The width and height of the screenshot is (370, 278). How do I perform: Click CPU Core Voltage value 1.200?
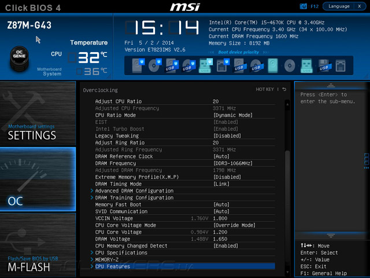click(x=220, y=232)
